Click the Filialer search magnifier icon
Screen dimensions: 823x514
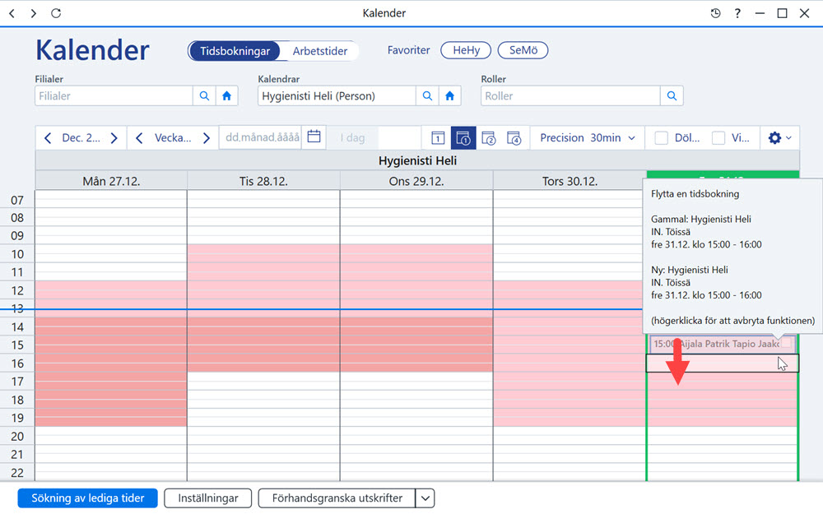coord(204,96)
